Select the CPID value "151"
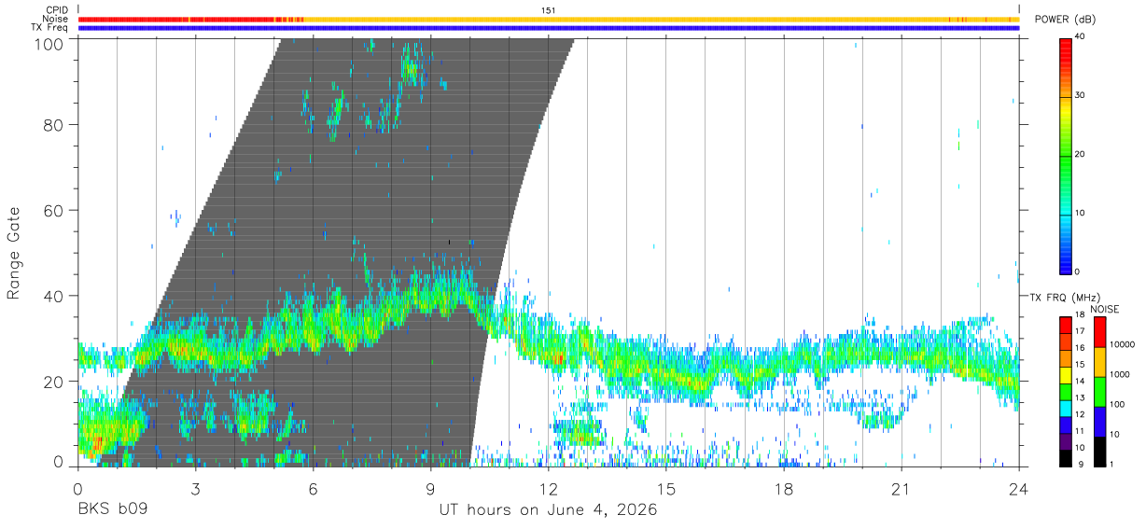The image size is (1146, 529). (549, 10)
